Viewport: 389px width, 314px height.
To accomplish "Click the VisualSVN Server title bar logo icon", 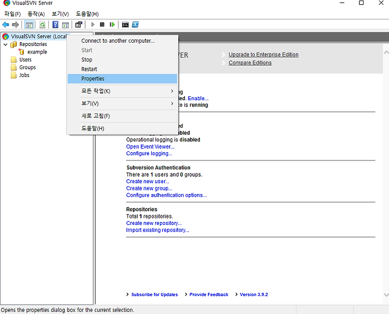I will [6, 3].
